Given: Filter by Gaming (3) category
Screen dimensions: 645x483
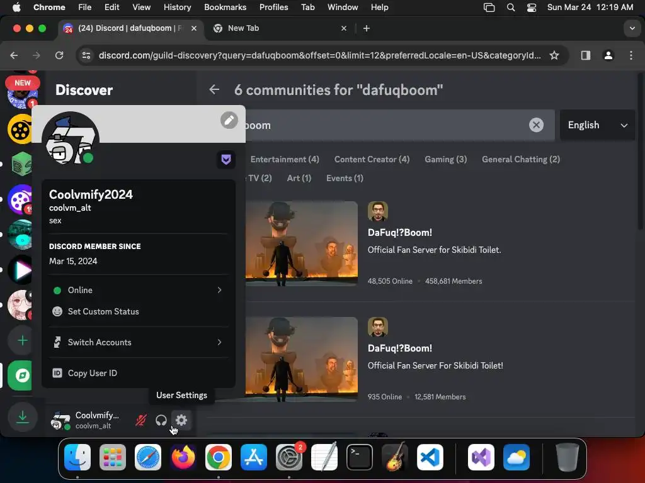Looking at the screenshot, I should point(445,159).
